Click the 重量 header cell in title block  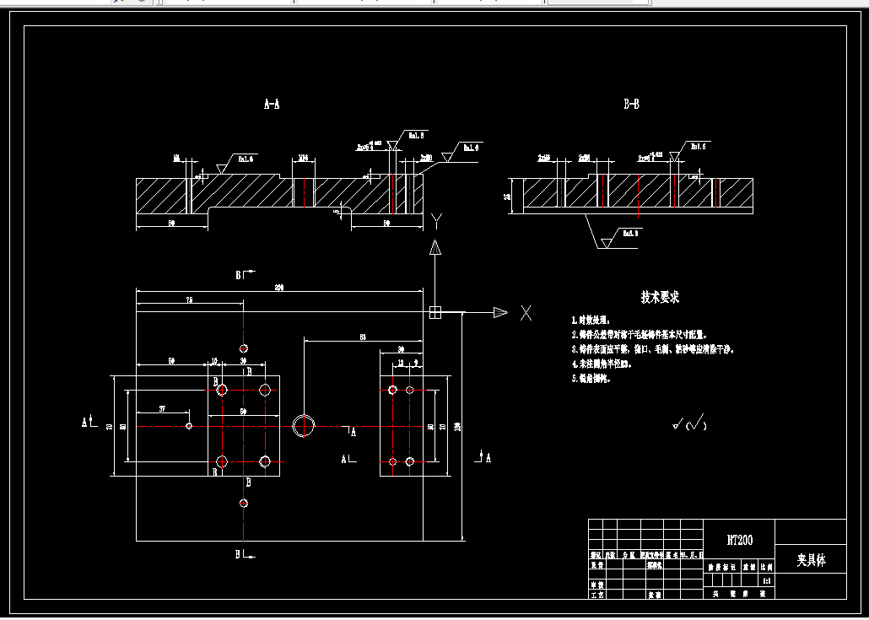pos(750,568)
